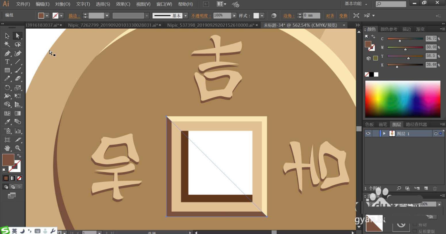Select the Eyedropper tool

coord(7,122)
